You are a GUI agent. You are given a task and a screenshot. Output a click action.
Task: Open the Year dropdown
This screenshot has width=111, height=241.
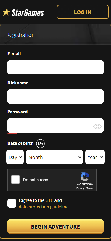[95, 157]
